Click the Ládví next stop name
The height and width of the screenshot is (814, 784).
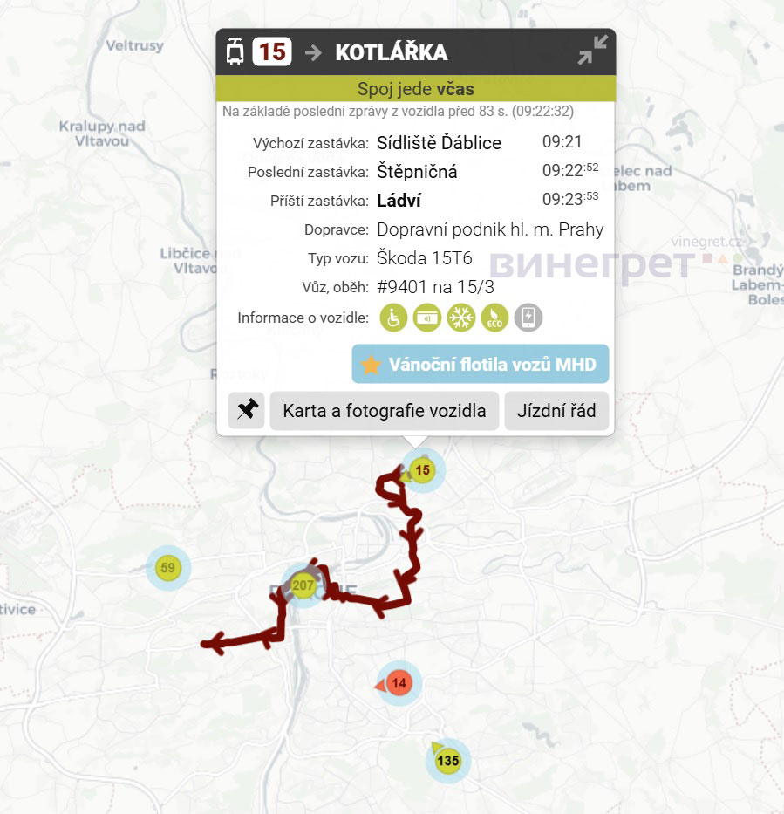pos(399,201)
